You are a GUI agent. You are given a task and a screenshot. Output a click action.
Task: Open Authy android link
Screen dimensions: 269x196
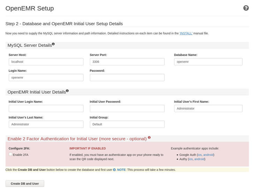(x=199, y=159)
